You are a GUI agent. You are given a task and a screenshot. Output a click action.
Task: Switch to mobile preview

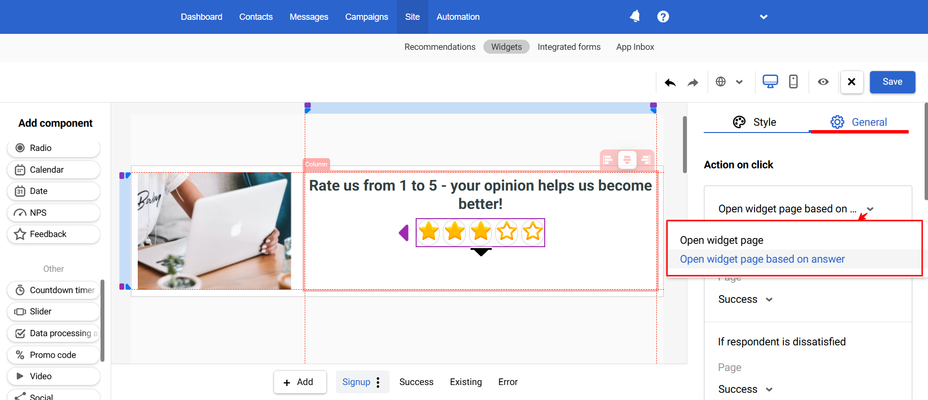click(793, 82)
